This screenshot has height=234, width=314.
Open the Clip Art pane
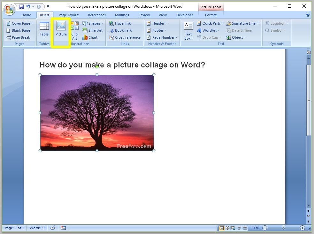pos(74,31)
